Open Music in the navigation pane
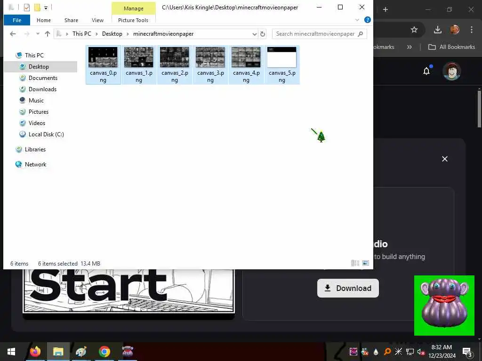The height and width of the screenshot is (361, 482). coord(36,101)
